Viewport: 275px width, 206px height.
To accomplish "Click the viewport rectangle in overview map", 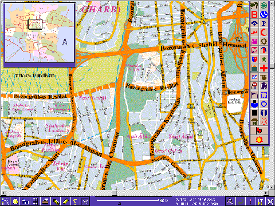I will coord(35,24).
